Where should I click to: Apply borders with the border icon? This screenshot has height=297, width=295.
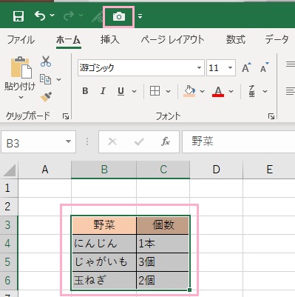click(x=155, y=91)
